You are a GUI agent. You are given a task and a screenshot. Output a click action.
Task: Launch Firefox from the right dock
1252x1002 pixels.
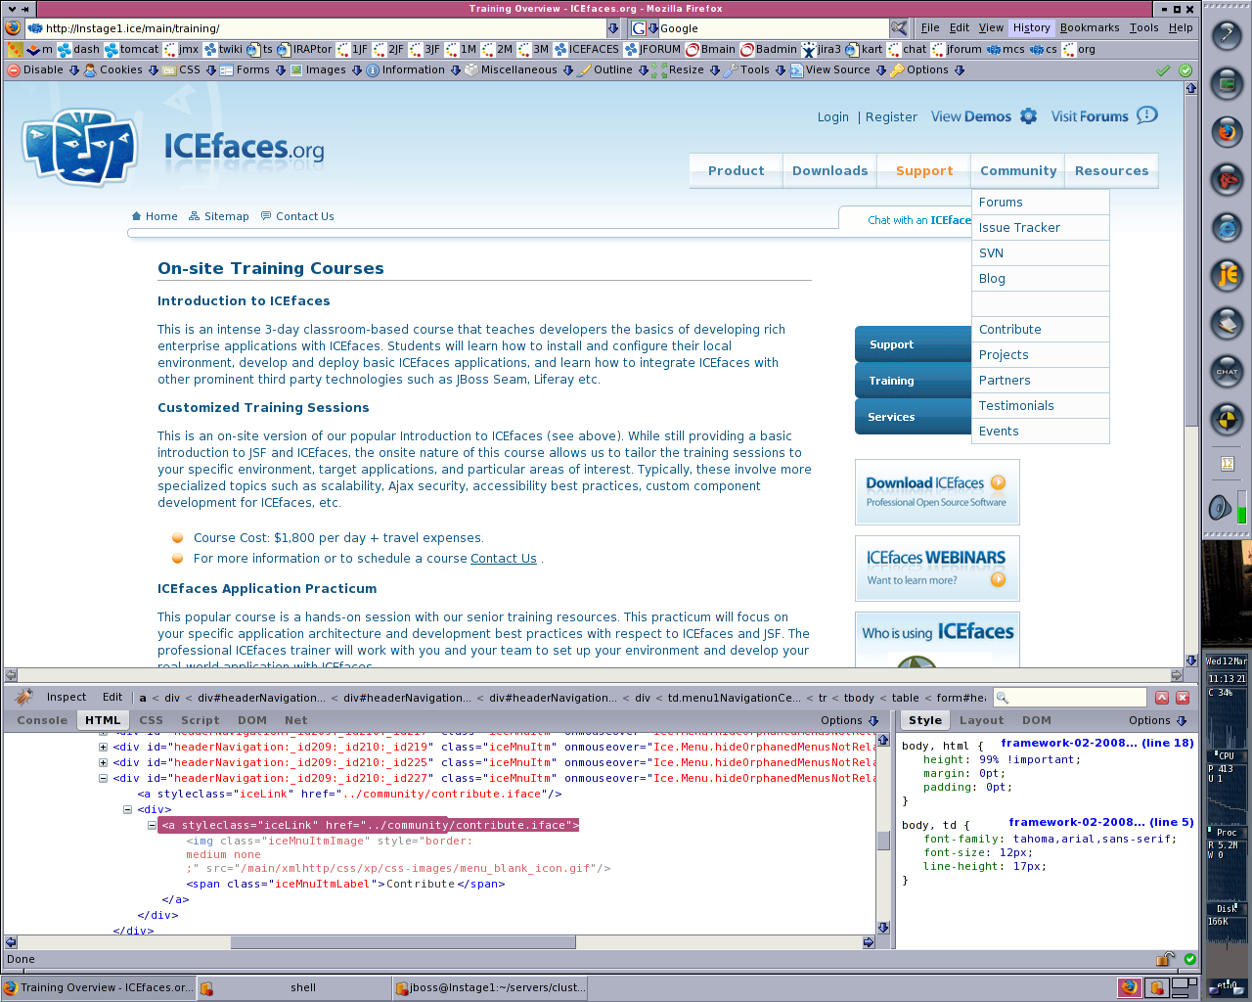[1227, 131]
